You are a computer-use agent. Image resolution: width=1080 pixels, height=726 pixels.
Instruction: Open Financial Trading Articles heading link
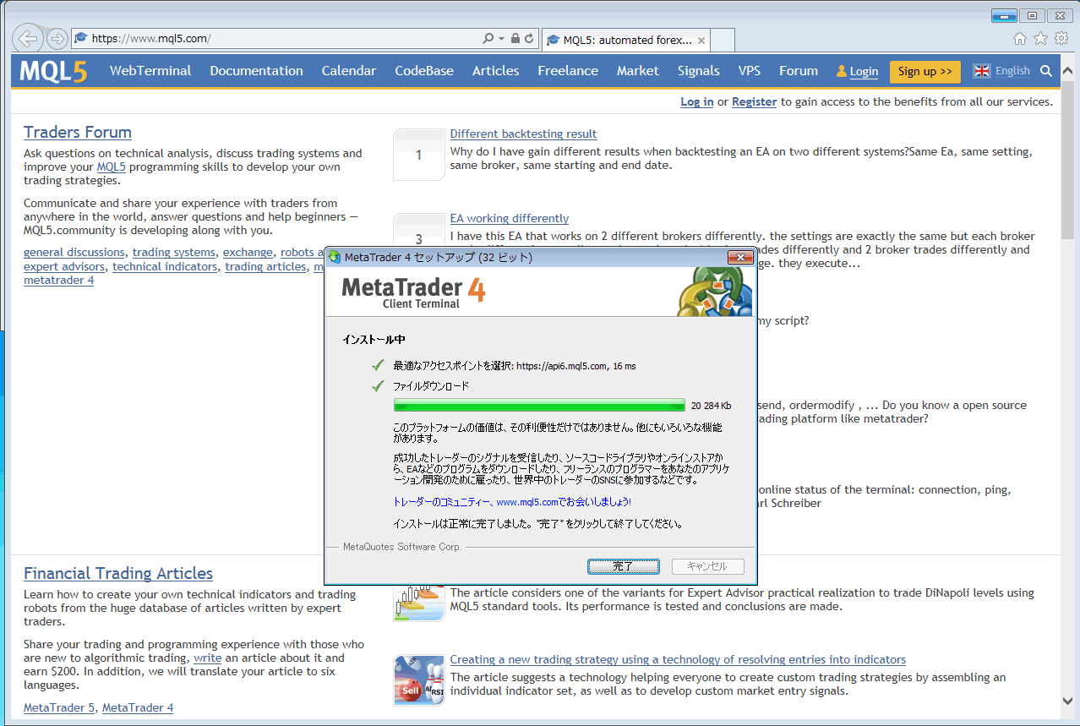(x=118, y=573)
